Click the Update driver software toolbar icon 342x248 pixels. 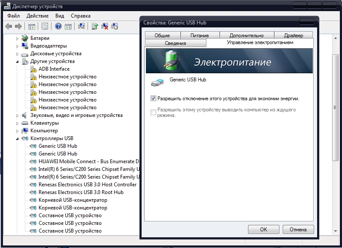[95, 27]
